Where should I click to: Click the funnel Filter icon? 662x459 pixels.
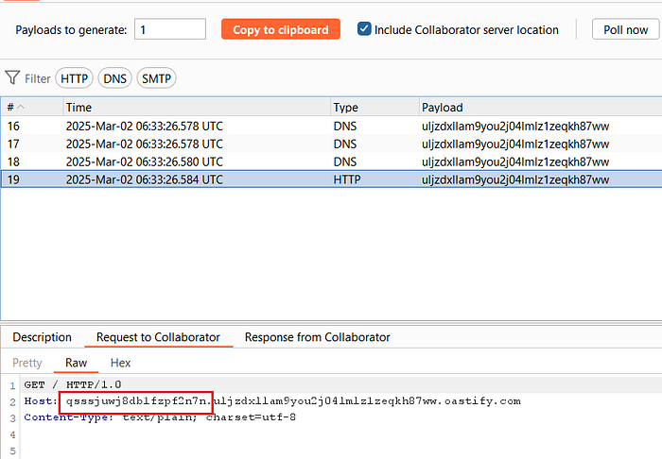12,78
